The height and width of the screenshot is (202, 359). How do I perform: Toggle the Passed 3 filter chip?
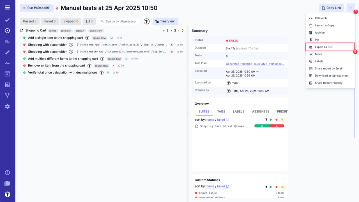tap(29, 21)
